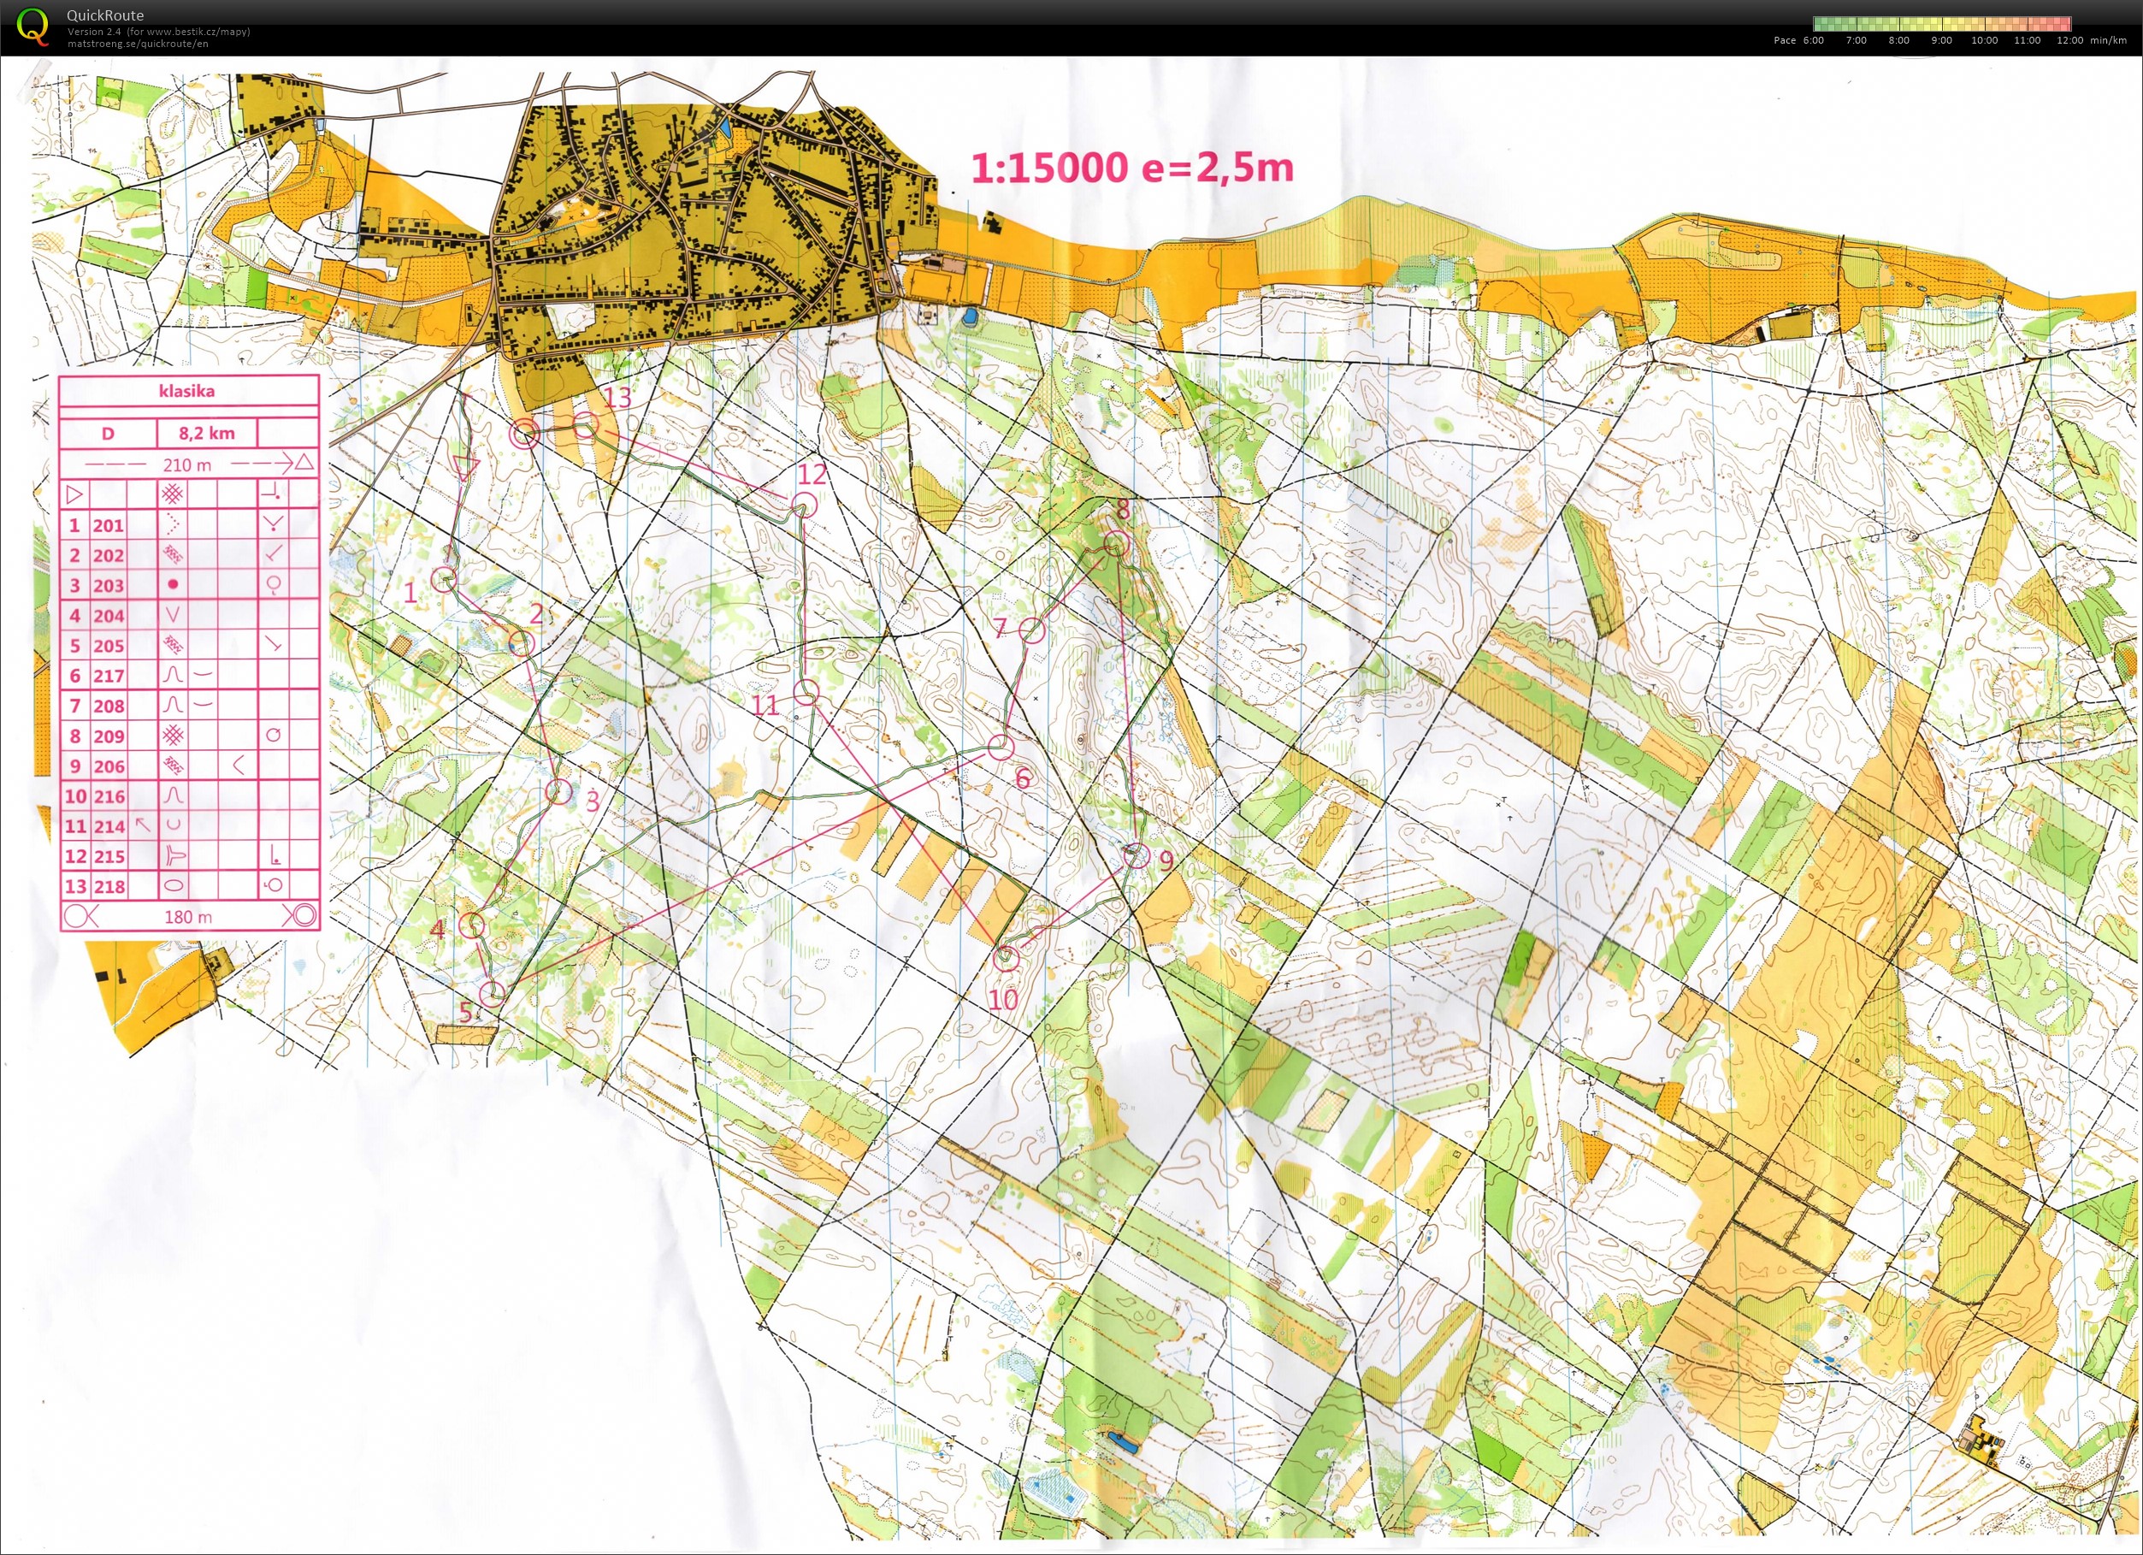Image resolution: width=2143 pixels, height=1555 pixels.
Task: Click the 8,2 km course length cell
Action: [x=207, y=434]
